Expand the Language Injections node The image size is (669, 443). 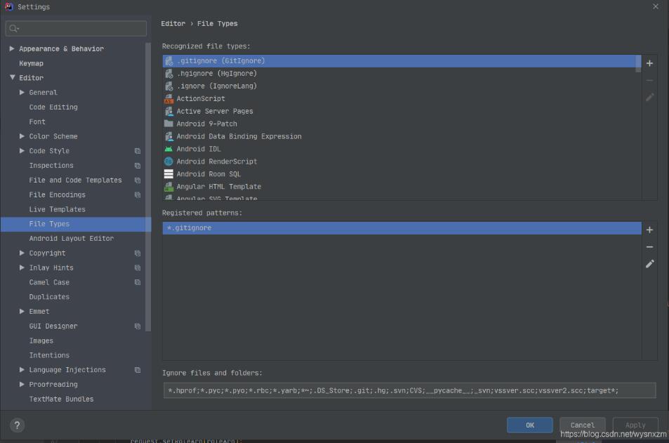[22, 370]
